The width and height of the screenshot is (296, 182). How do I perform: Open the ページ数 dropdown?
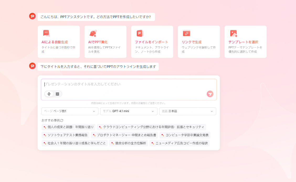70,111
